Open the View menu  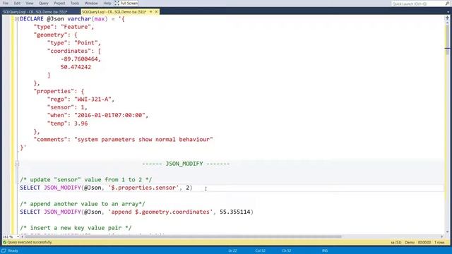[x=30, y=4]
